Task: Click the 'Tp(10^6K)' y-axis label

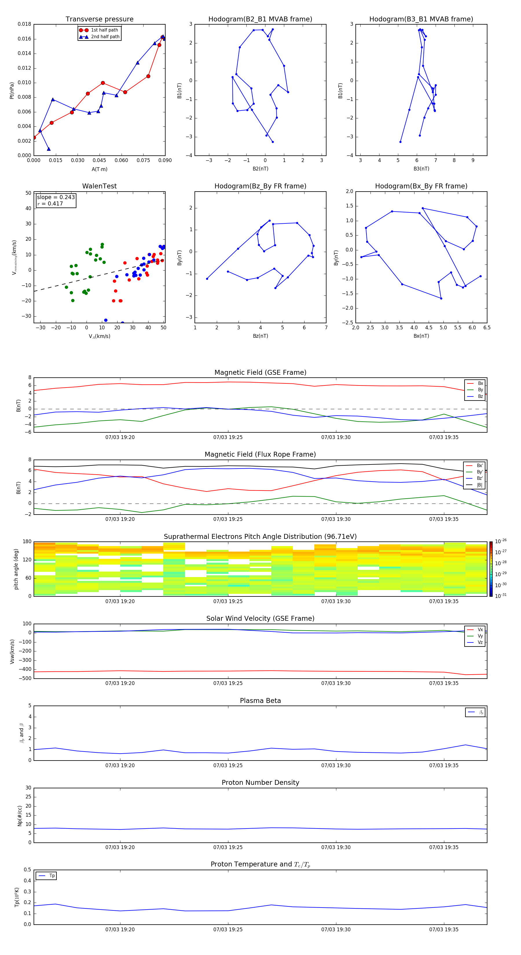Action: 17,897
